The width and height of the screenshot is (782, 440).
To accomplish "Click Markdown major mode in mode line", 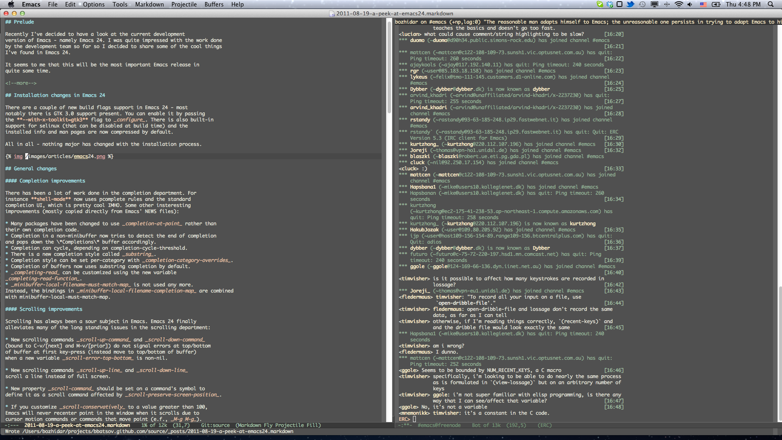I will point(250,425).
